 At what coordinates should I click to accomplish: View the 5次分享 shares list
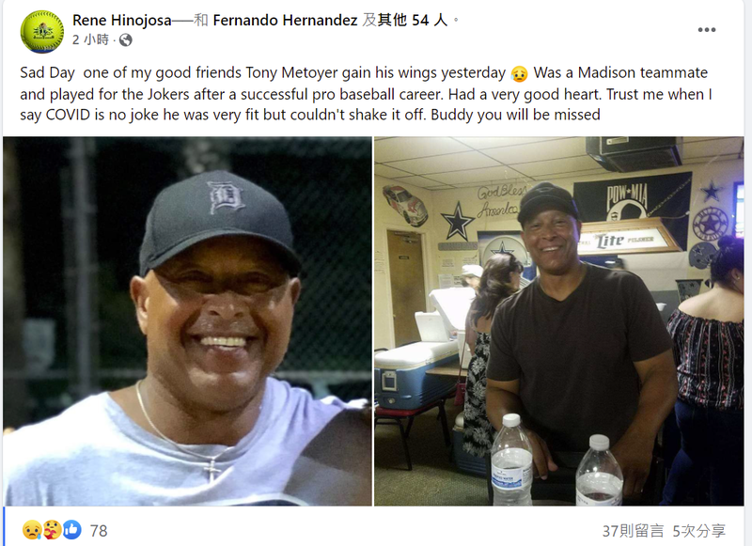pyautogui.click(x=698, y=531)
